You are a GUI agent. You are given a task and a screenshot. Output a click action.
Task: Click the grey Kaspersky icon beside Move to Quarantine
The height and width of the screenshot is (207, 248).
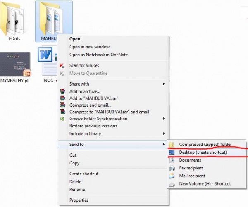pos(62,74)
